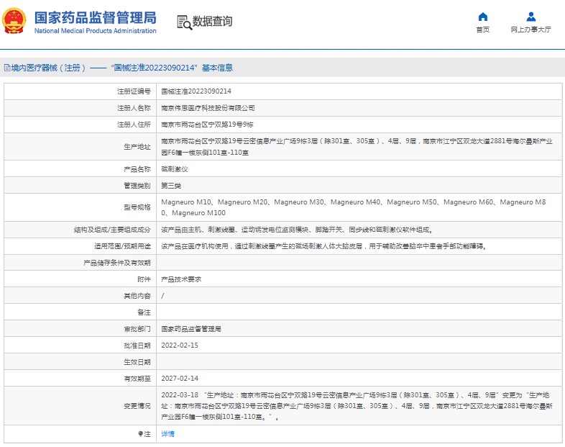The image size is (565, 447).
Task: Select the 有效期至 label
Action: [137, 379]
